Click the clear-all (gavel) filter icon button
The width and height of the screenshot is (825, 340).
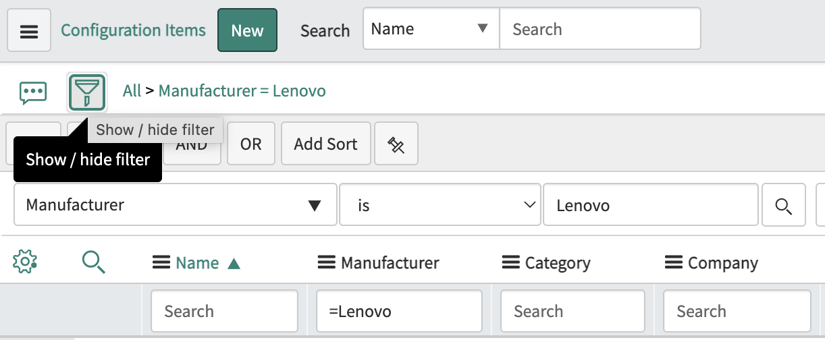click(396, 144)
